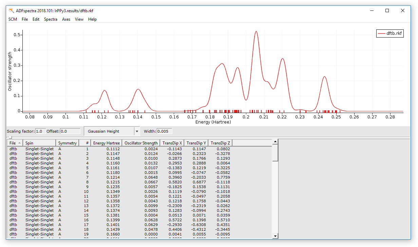Image resolution: width=418 pixels, height=247 pixels.
Task: Select TransDip Y value -0.6308
Action: [x=199, y=225]
